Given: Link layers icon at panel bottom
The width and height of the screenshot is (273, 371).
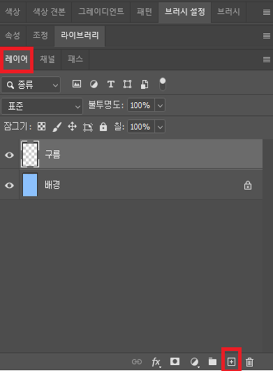Looking at the screenshot, I should 137,362.
